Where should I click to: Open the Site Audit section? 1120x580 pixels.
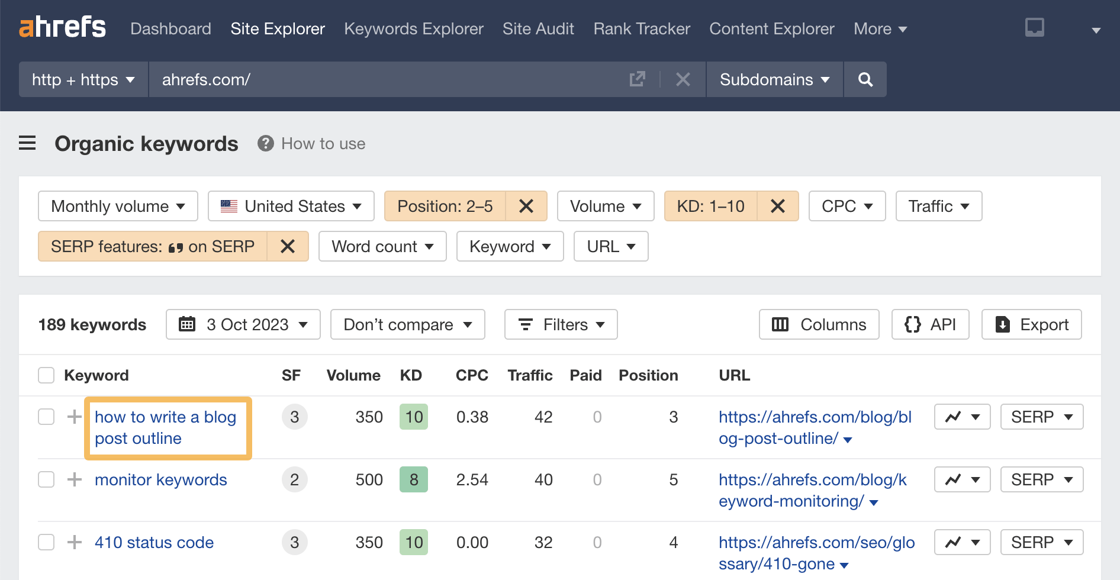[538, 28]
